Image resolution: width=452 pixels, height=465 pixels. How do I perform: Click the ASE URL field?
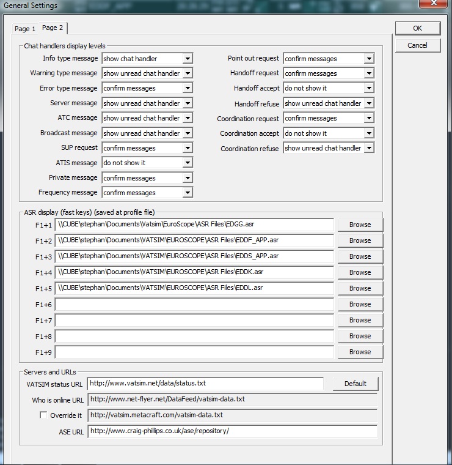click(x=233, y=431)
